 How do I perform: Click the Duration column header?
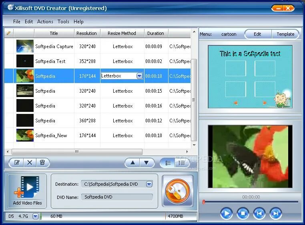(x=156, y=33)
